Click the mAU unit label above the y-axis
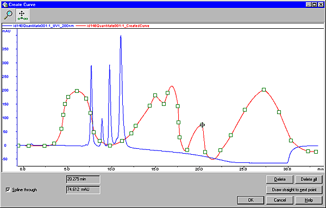 point(6,31)
